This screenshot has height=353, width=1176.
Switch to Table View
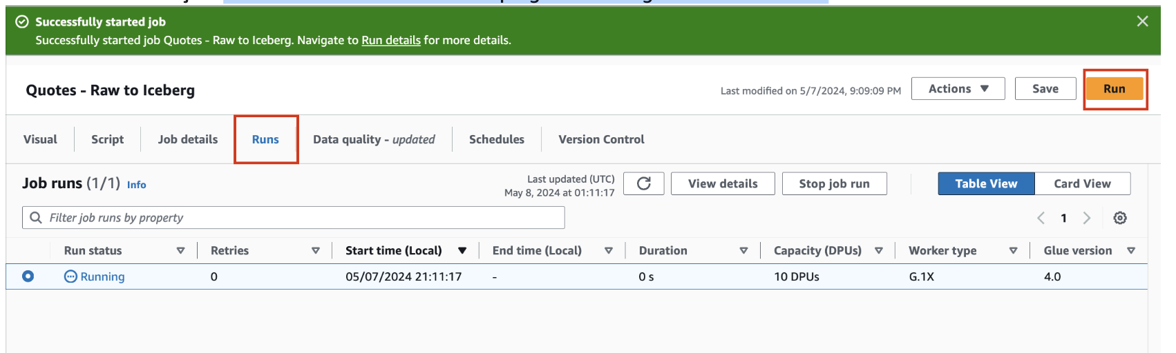point(986,183)
